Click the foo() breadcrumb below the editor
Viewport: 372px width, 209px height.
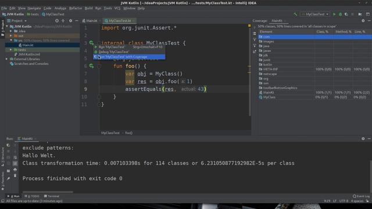[x=129, y=133]
